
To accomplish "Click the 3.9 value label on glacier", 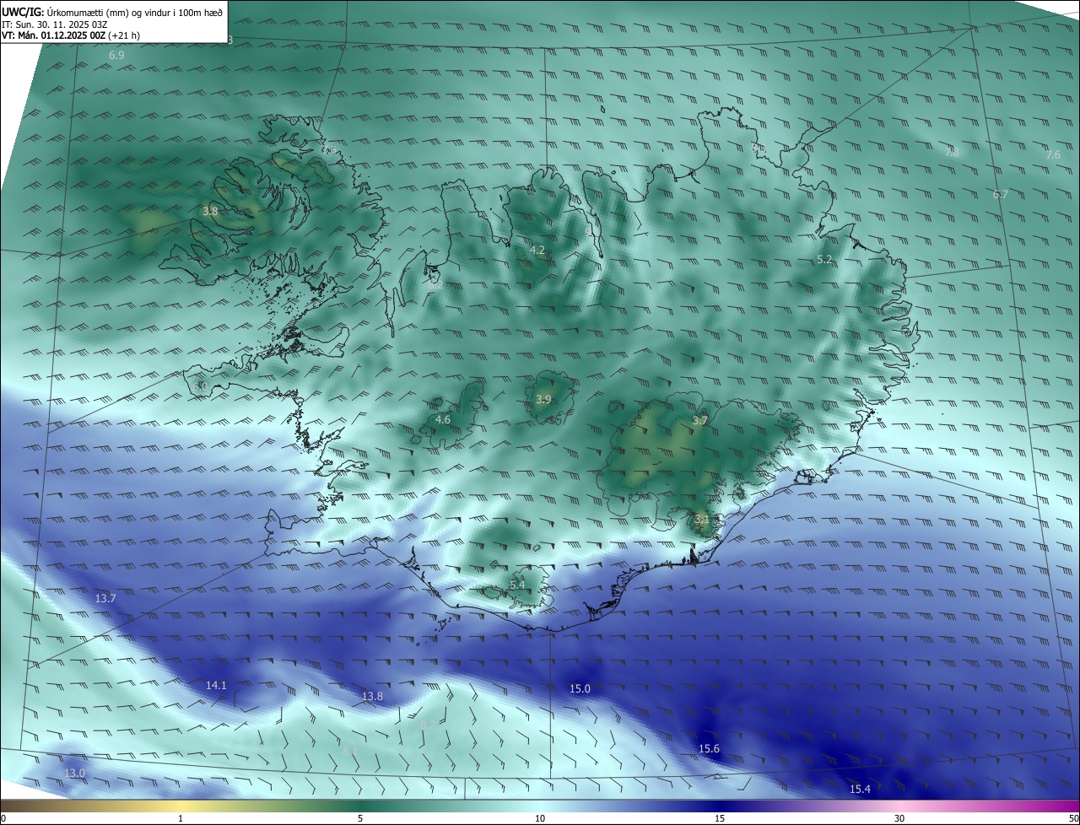I will point(543,400).
